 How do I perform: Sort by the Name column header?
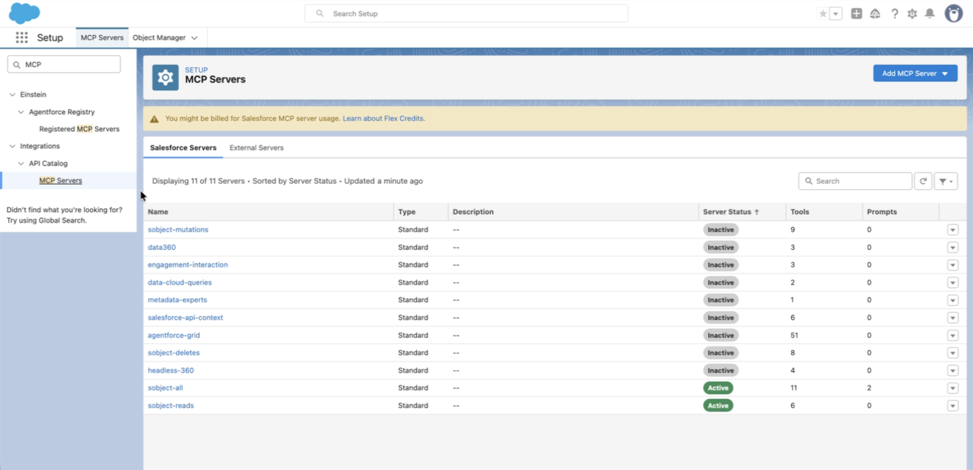pos(158,212)
